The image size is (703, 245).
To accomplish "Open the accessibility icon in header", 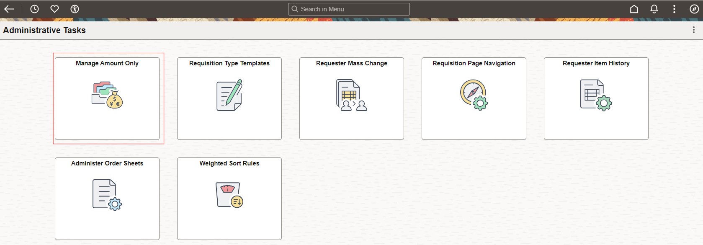I will pyautogui.click(x=75, y=9).
